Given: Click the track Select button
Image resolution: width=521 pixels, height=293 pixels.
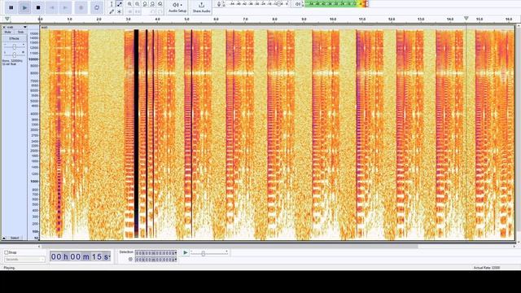Looking at the screenshot, I should pos(15,238).
